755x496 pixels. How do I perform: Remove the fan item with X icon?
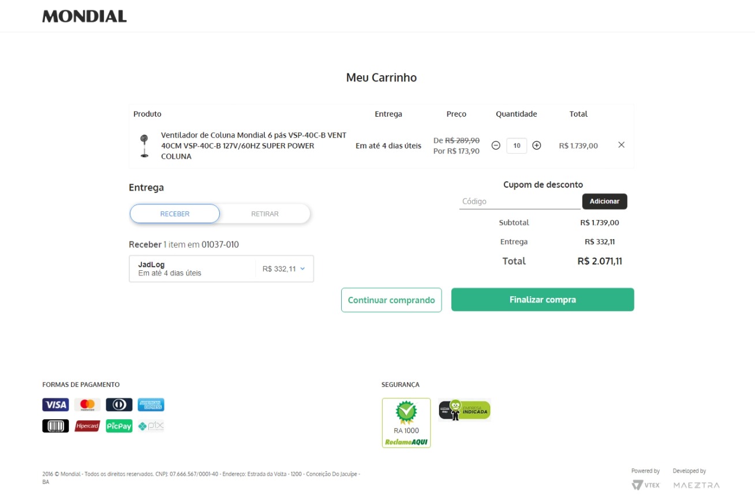click(x=621, y=145)
